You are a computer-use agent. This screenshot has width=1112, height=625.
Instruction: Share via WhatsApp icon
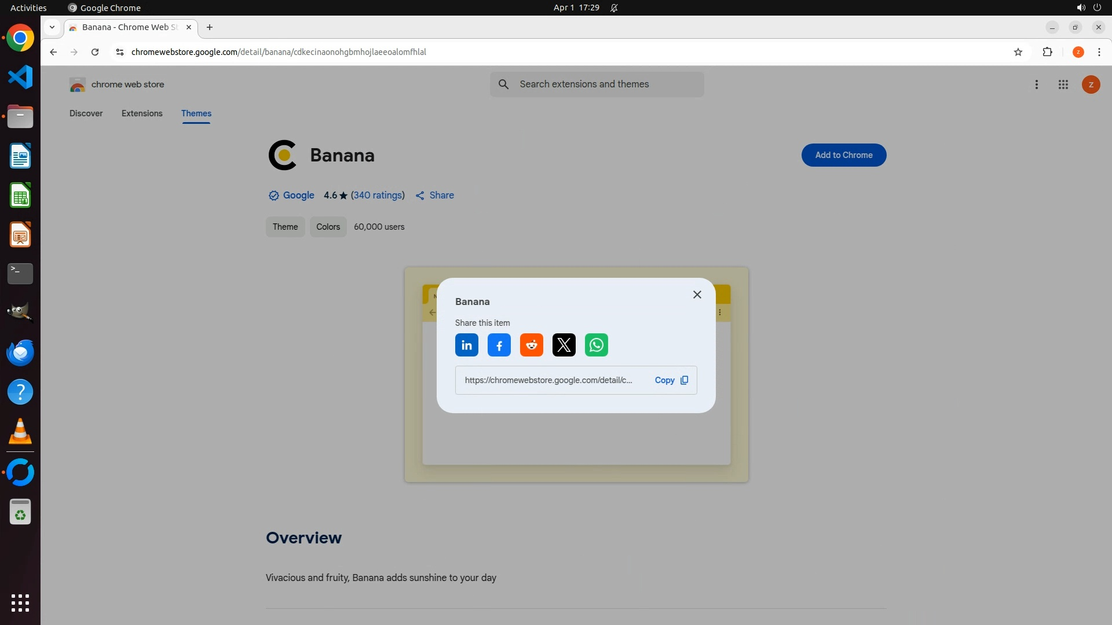pos(596,345)
